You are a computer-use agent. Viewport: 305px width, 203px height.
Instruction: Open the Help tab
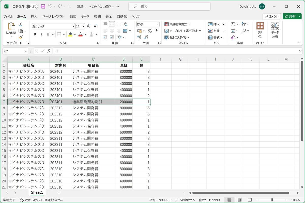[135, 16]
